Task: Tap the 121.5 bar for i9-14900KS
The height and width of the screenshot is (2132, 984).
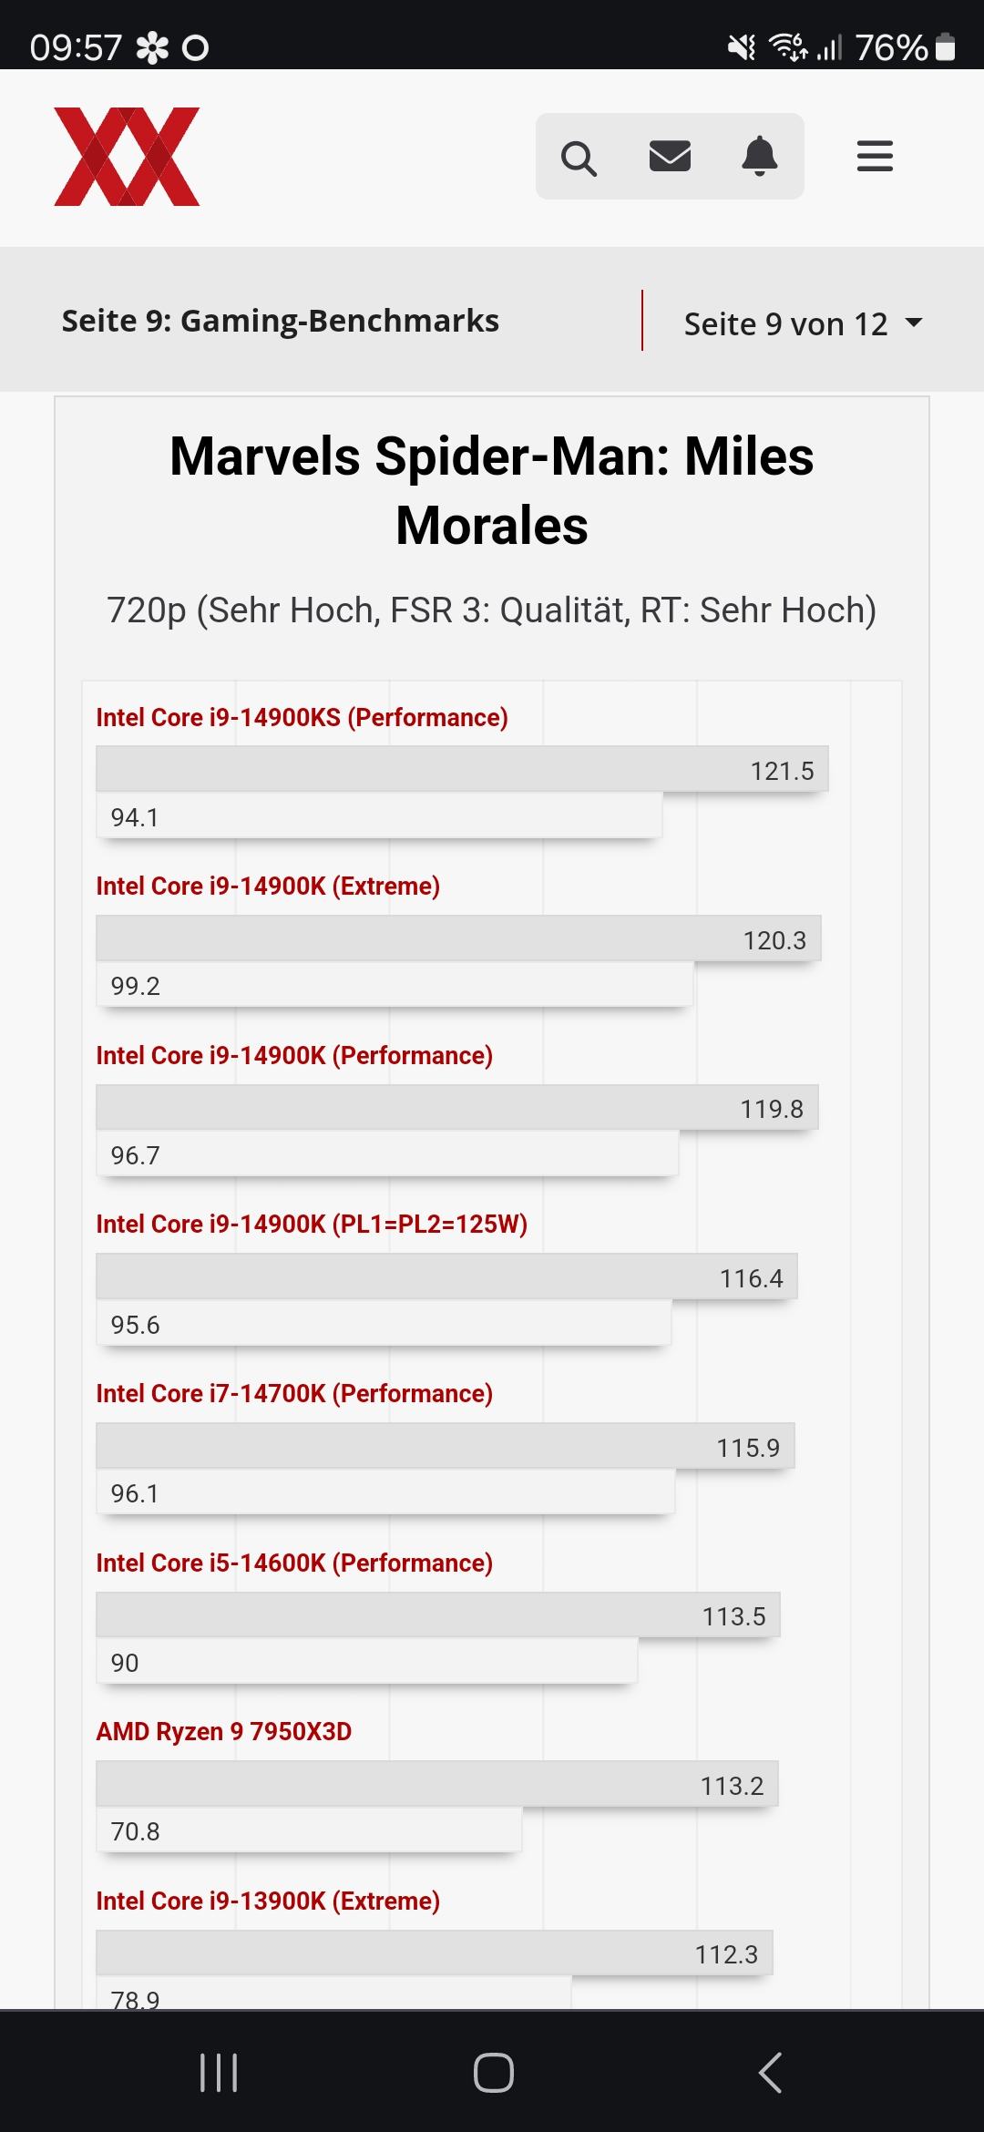Action: click(461, 770)
